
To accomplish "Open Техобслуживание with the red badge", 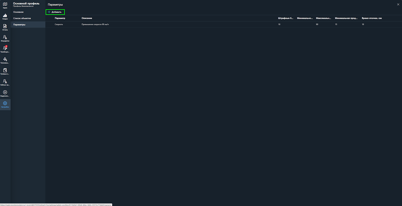I will [5, 49].
